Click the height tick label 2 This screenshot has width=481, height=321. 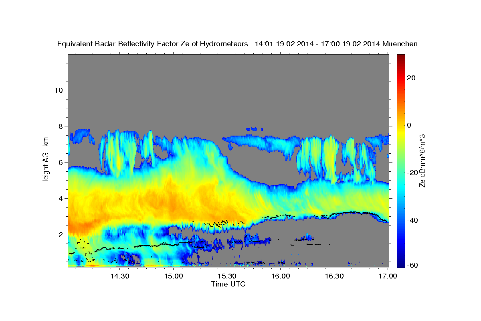[x=61, y=234]
